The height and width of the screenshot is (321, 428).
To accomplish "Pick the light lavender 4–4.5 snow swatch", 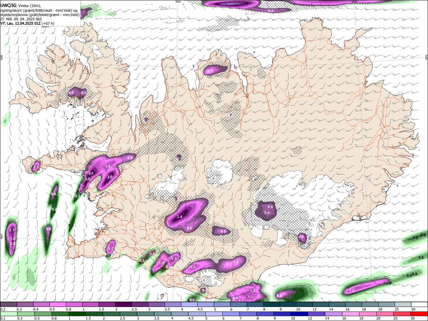I will (x=189, y=304).
